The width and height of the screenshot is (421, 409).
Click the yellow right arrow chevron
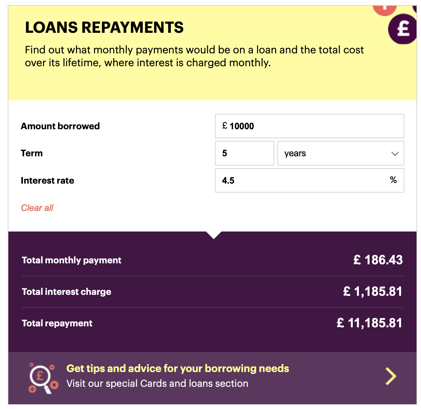[391, 376]
